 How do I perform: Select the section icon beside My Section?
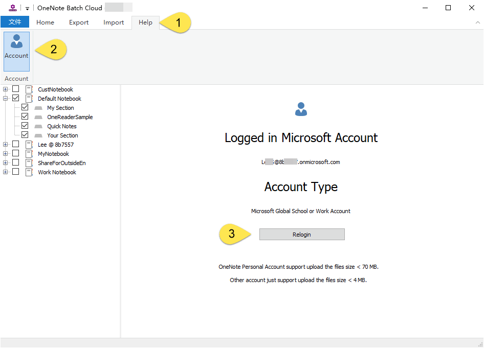click(37, 107)
